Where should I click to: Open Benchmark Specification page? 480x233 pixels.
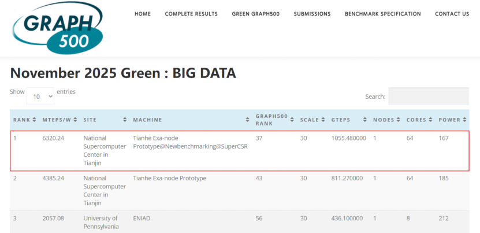383,14
